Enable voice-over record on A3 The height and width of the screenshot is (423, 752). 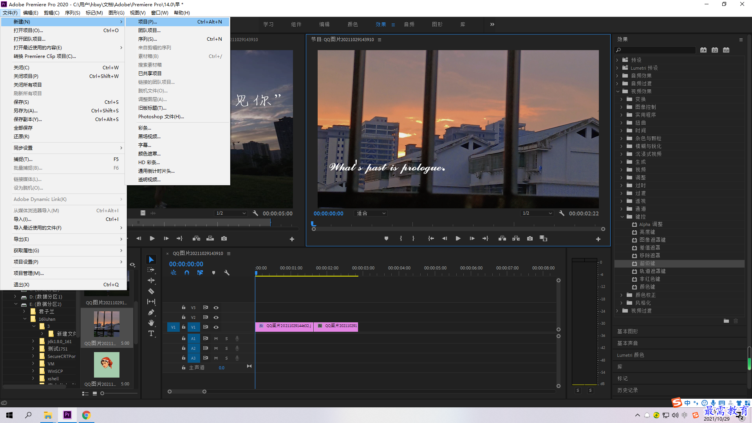[x=237, y=358]
